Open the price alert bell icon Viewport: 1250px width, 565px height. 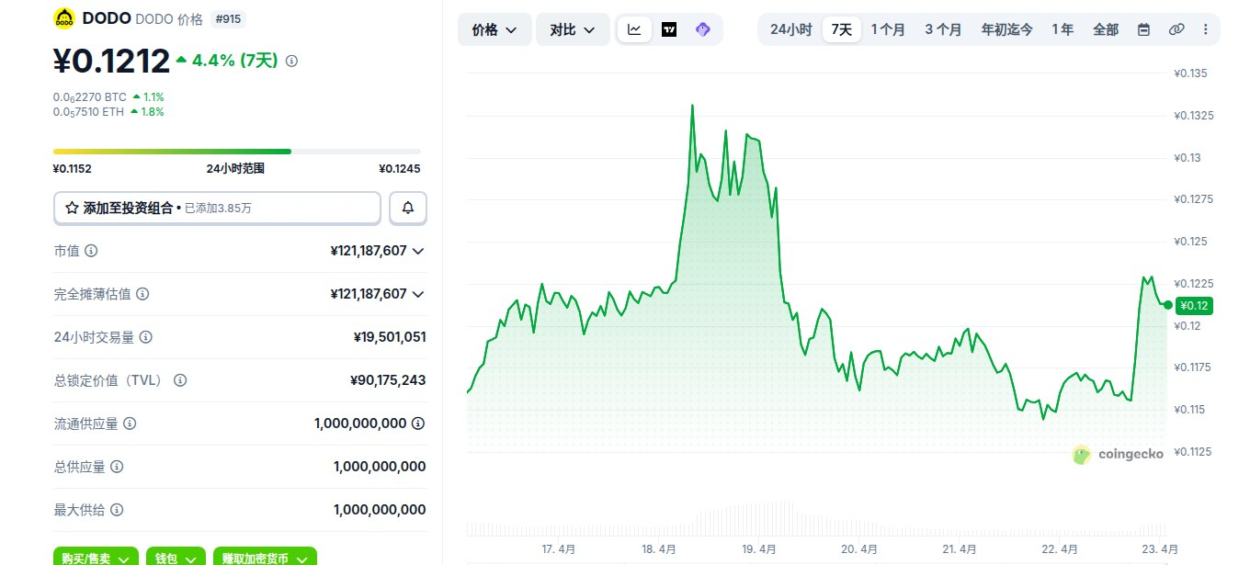408,209
